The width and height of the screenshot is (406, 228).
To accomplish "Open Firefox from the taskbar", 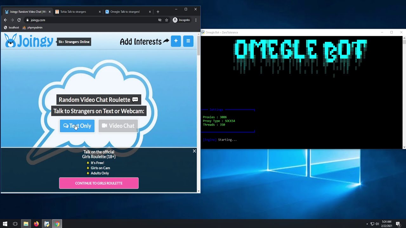I will tap(36, 224).
